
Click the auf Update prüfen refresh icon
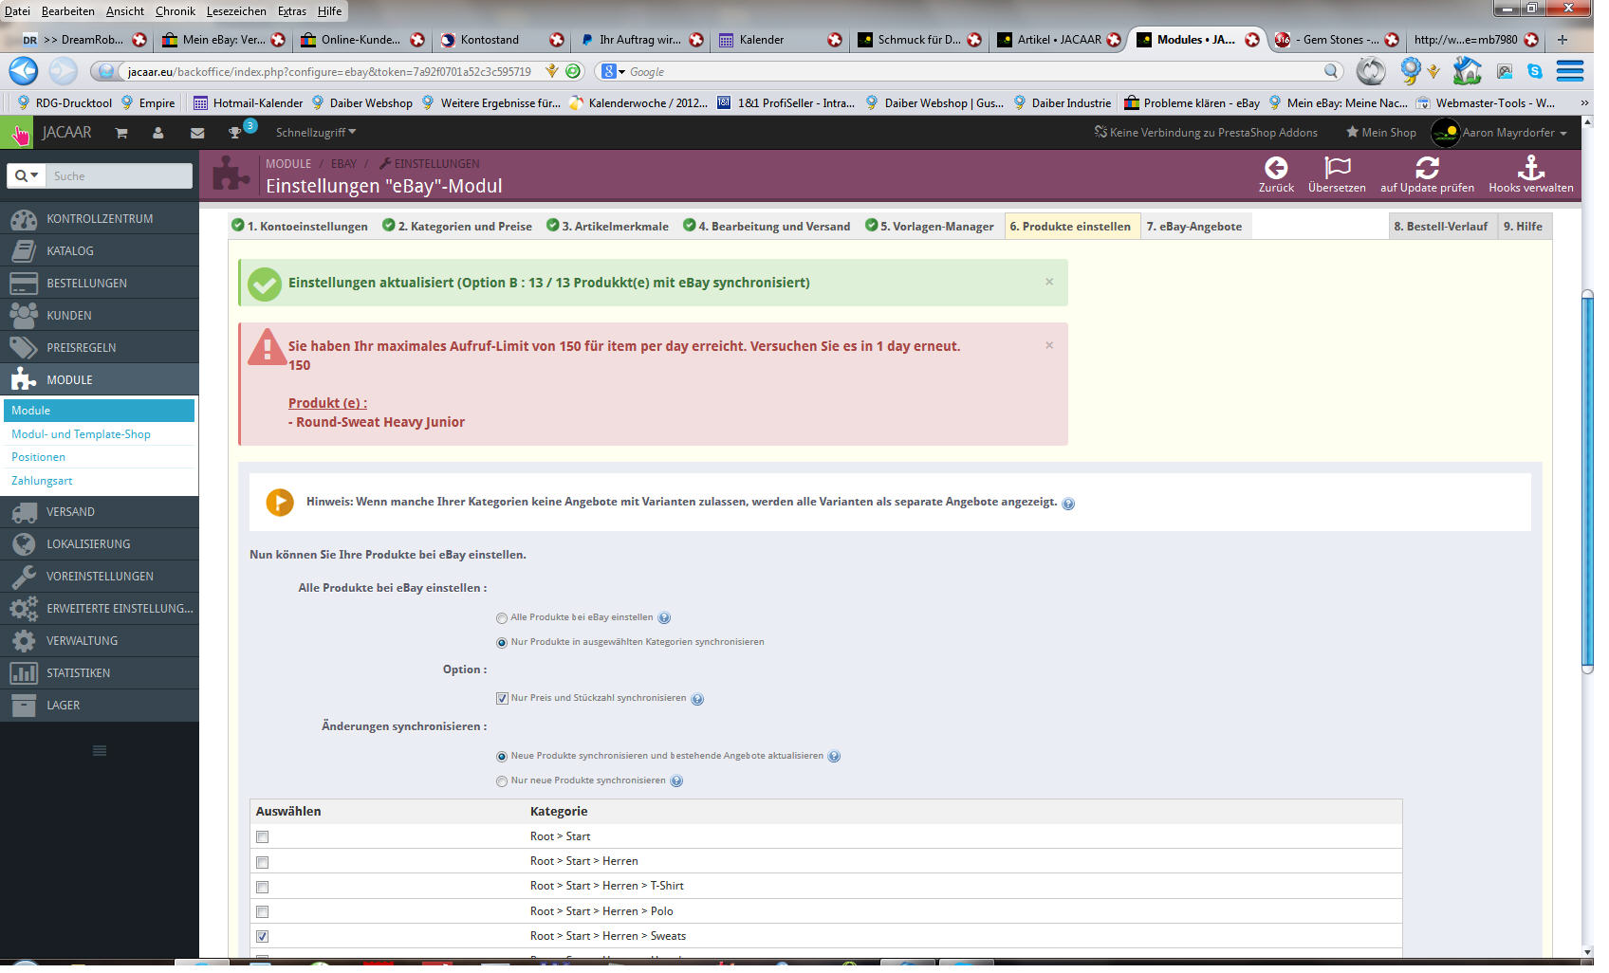1427,168
